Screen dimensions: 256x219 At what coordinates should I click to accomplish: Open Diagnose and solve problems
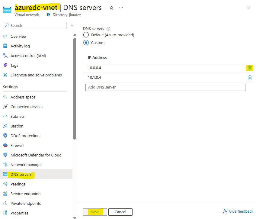click(36, 75)
